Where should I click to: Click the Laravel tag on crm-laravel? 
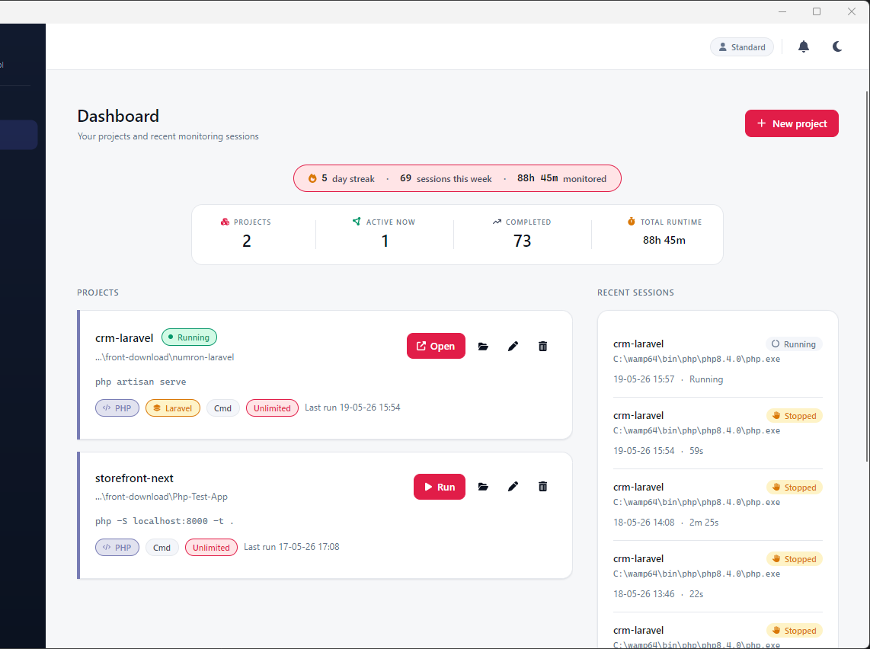pos(173,408)
